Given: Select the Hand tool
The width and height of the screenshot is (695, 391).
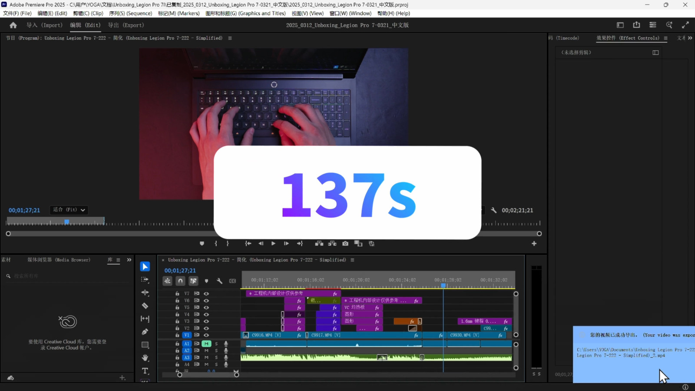Looking at the screenshot, I should coord(145,358).
